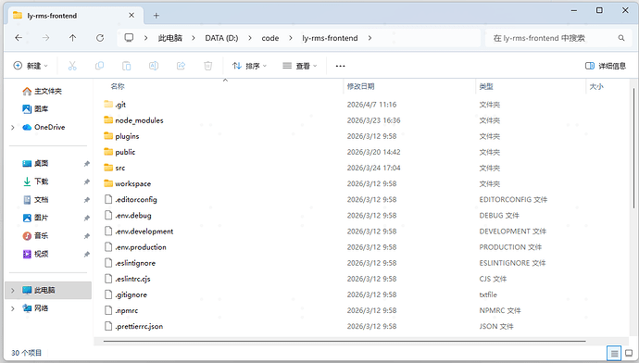Unpin 下载 using its pin icon
This screenshot has width=639, height=363.
click(x=87, y=181)
